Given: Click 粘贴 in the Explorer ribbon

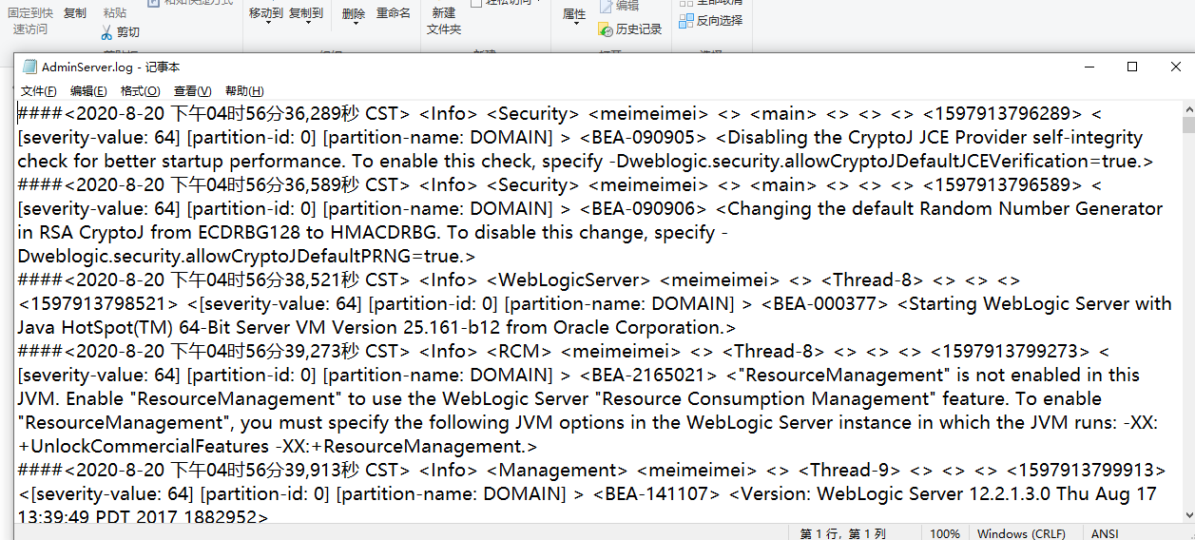Looking at the screenshot, I should point(115,13).
